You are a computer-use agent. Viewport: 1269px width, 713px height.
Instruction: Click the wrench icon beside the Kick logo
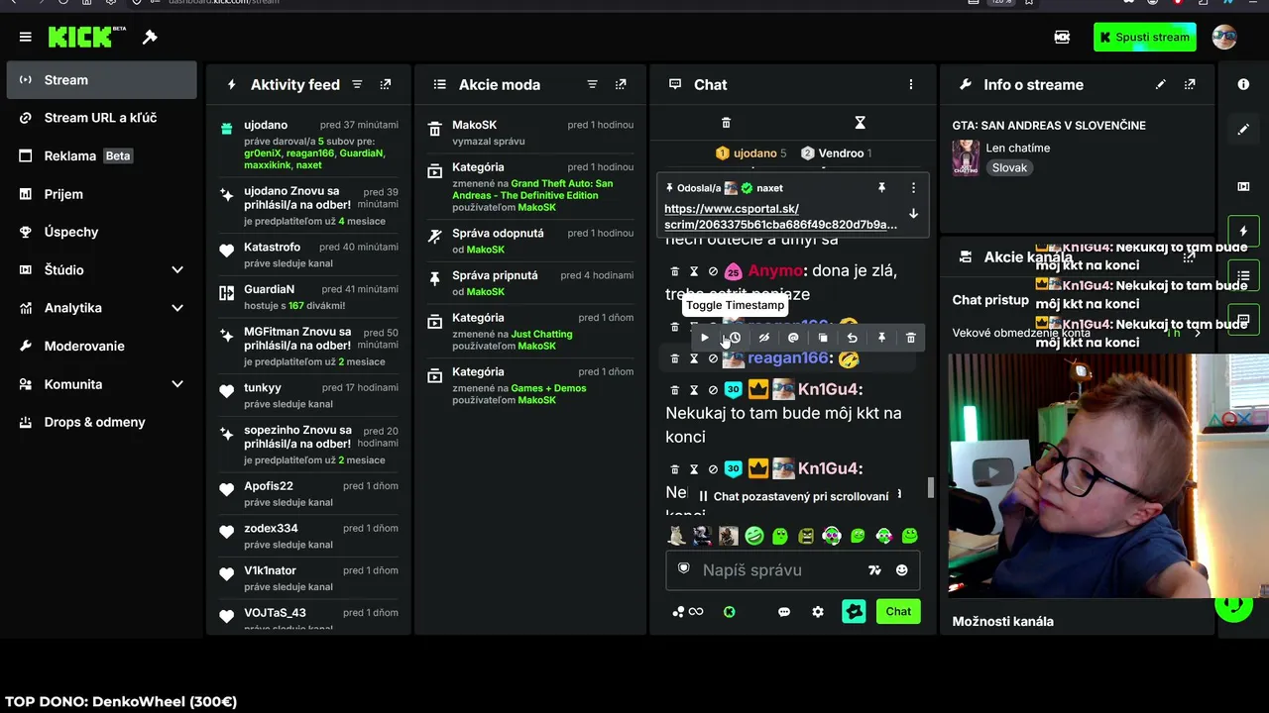pos(150,38)
